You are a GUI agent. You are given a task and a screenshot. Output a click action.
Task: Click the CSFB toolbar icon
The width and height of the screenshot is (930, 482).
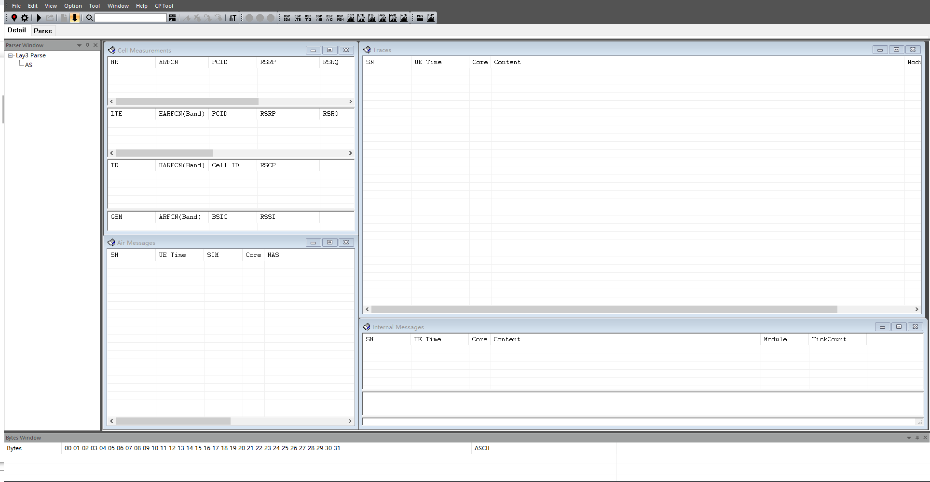click(172, 18)
